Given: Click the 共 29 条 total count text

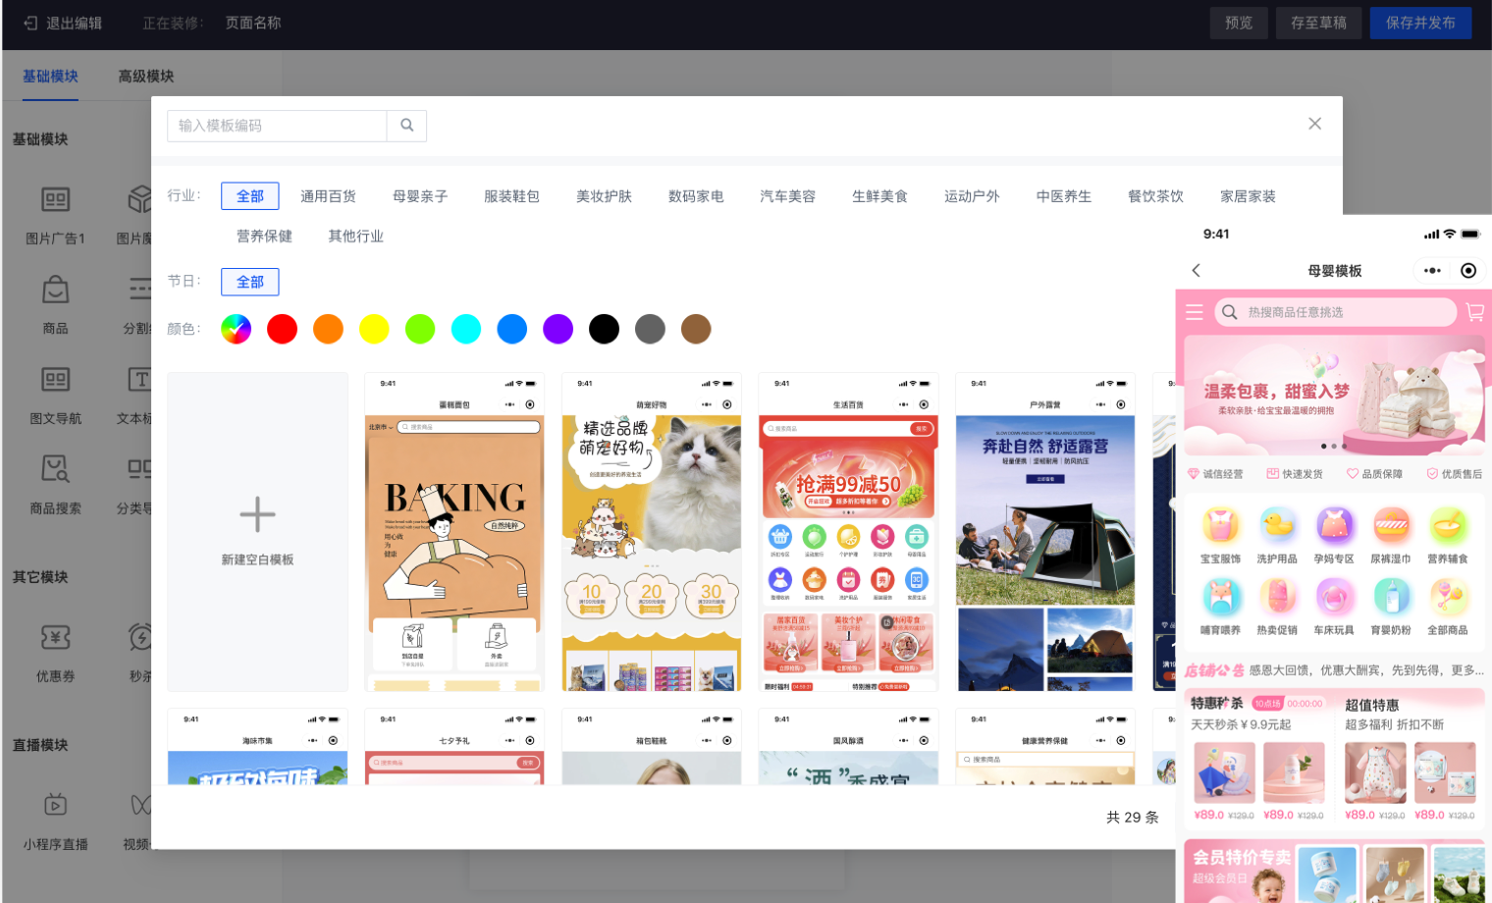Looking at the screenshot, I should tap(1132, 818).
